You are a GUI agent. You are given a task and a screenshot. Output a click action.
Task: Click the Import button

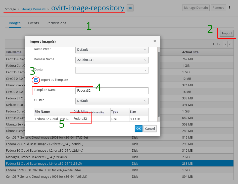tap(227, 33)
